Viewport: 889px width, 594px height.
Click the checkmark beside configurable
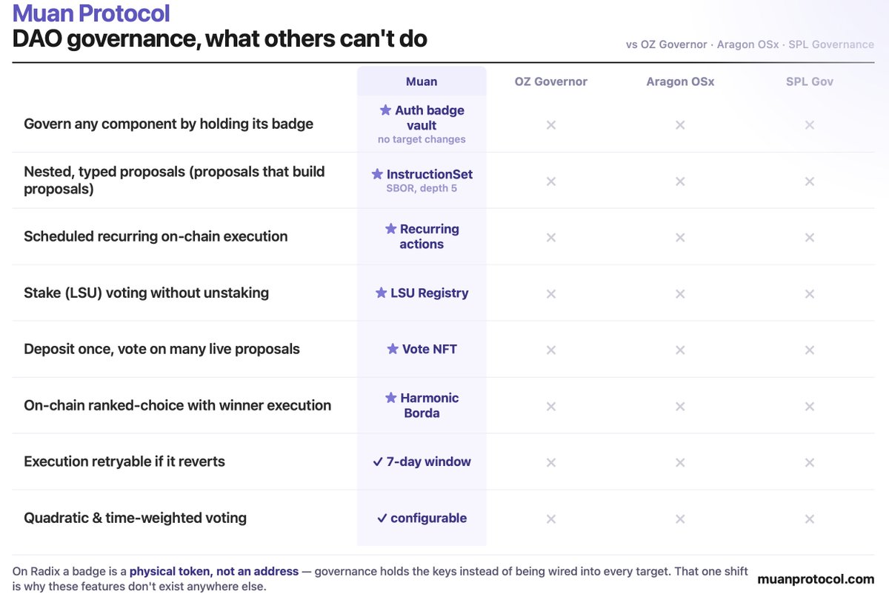coord(382,518)
